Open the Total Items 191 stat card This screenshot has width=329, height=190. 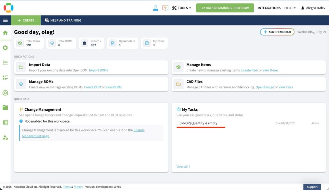(x=29, y=43)
